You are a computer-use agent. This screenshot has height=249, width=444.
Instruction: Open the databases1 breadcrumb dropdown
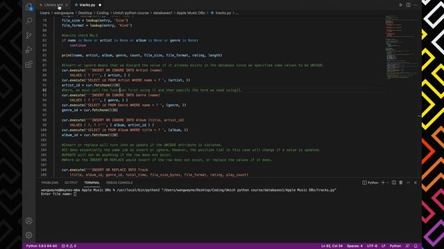click(162, 13)
